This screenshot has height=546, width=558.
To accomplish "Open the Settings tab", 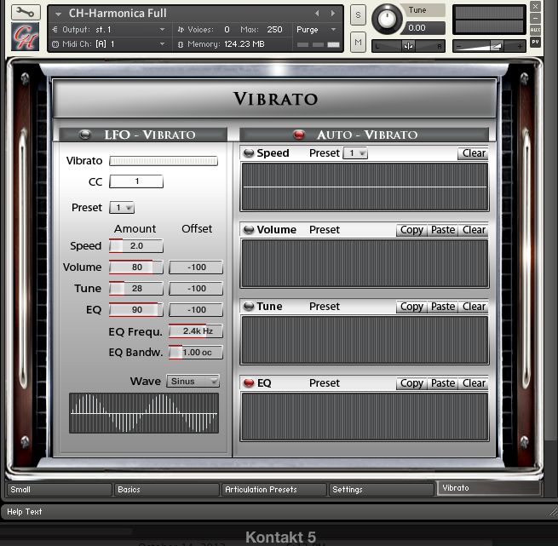I will pyautogui.click(x=382, y=490).
